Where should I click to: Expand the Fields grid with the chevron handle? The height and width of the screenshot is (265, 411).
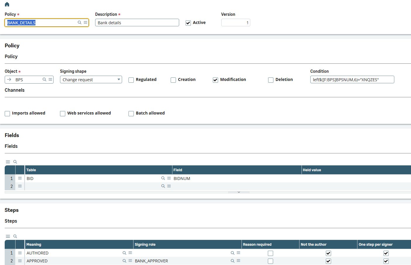pyautogui.click(x=239, y=192)
